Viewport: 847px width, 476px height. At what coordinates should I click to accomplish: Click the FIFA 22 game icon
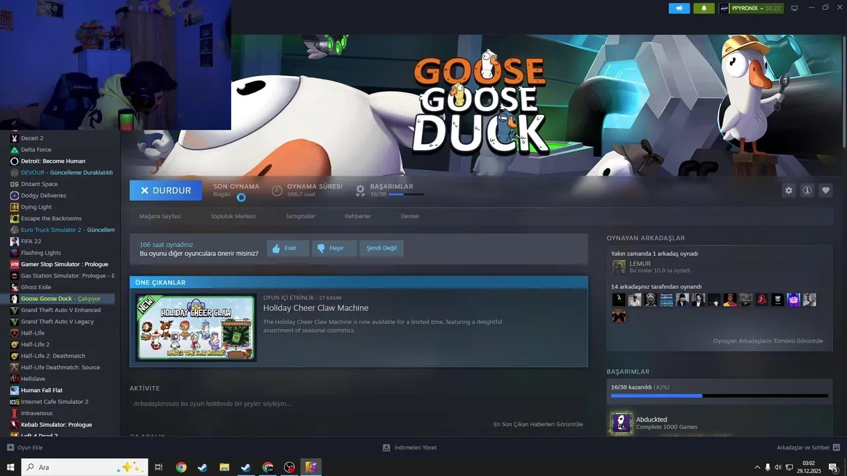15,241
